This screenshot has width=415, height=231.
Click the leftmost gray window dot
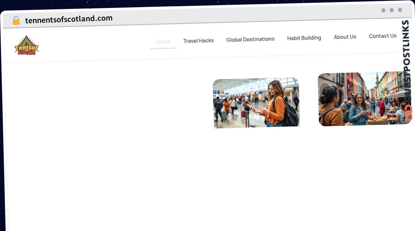point(383,10)
